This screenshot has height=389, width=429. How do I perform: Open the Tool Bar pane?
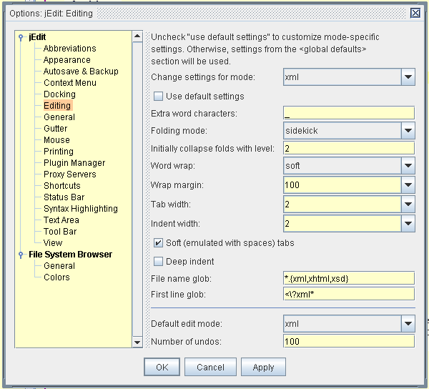pyautogui.click(x=60, y=232)
